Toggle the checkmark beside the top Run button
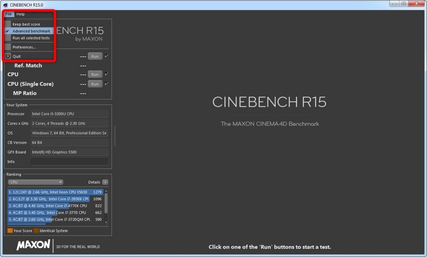427x257 pixels. pyautogui.click(x=106, y=56)
